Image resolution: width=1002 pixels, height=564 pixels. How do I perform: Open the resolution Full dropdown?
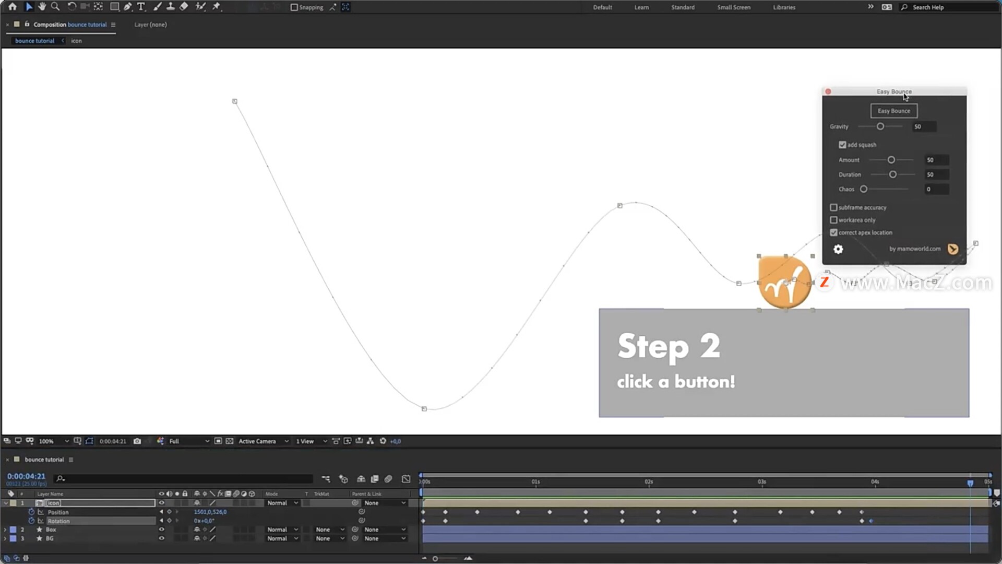point(188,441)
